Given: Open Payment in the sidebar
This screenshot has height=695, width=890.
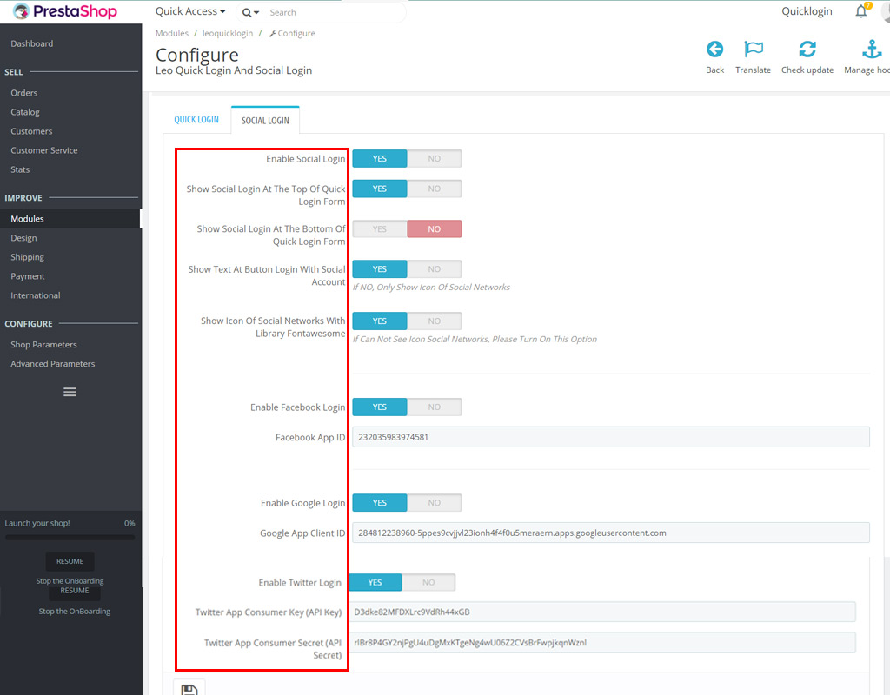Looking at the screenshot, I should pos(27,276).
